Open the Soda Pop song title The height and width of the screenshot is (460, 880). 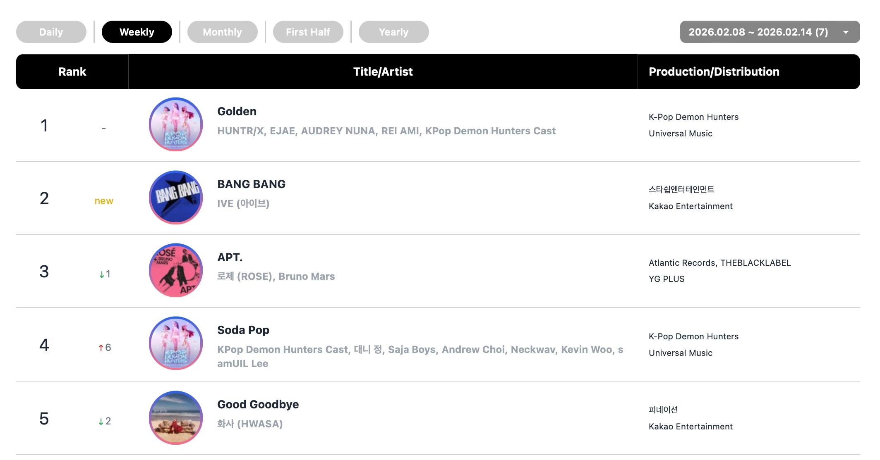pyautogui.click(x=243, y=330)
